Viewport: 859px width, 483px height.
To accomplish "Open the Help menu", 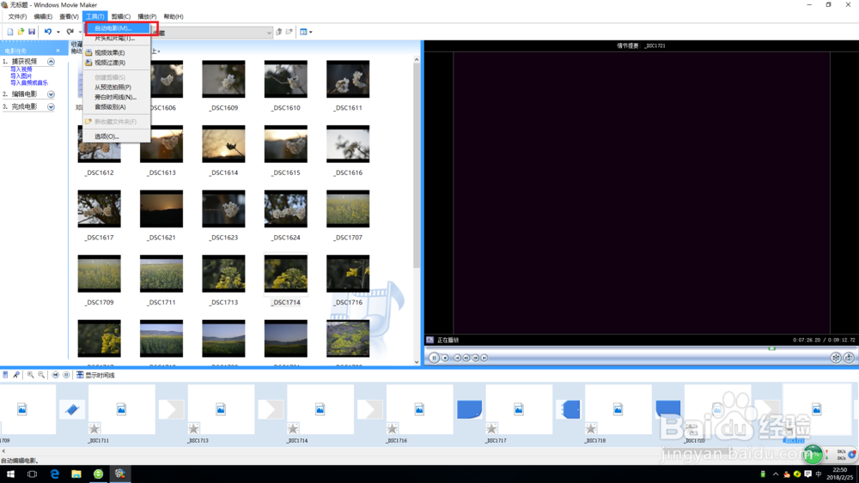I will pos(174,16).
